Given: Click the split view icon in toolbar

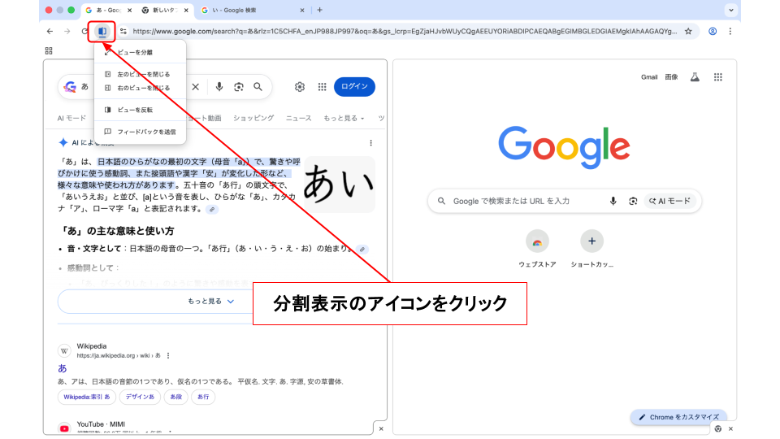Looking at the screenshot, I should (x=102, y=31).
